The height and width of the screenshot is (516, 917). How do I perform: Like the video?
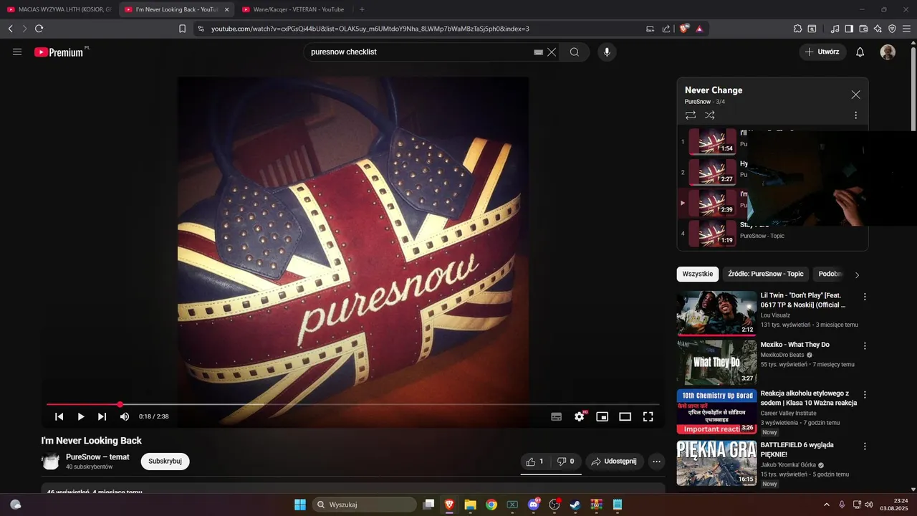coord(535,462)
